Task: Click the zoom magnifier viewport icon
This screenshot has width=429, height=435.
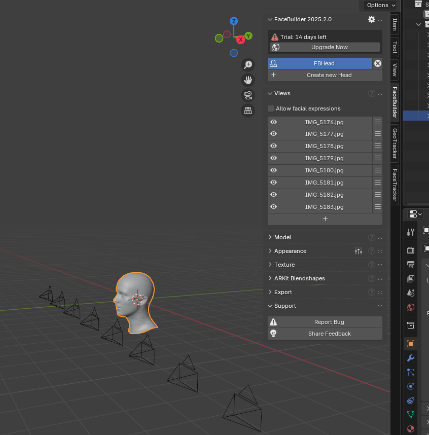Action: pyautogui.click(x=248, y=65)
